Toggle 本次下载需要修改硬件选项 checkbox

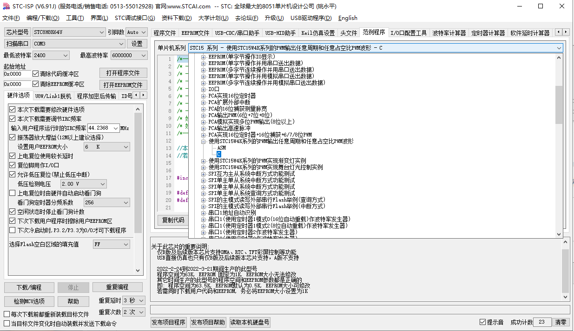tap(13, 110)
